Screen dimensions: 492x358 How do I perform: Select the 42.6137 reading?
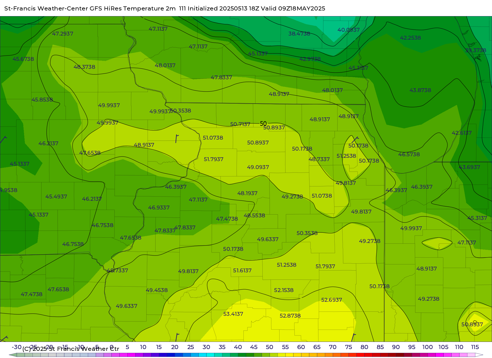[462, 133]
